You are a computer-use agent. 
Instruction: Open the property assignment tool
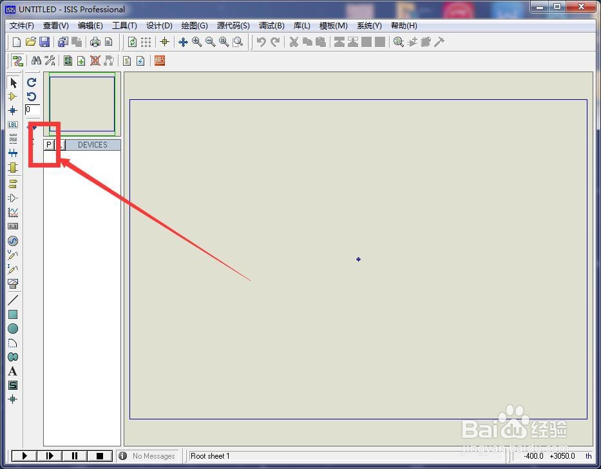tap(50, 61)
